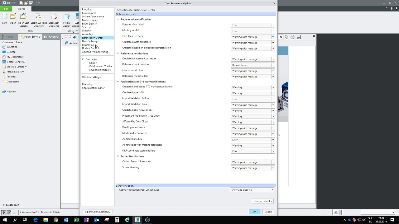The image size is (399, 224).
Task: Click the Export Configurations button
Action: [98, 212]
